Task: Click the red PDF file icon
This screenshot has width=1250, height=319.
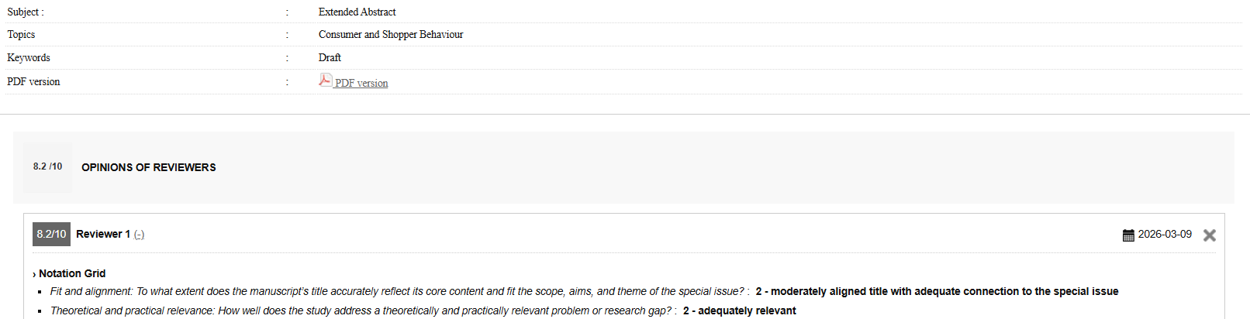Action: (325, 80)
